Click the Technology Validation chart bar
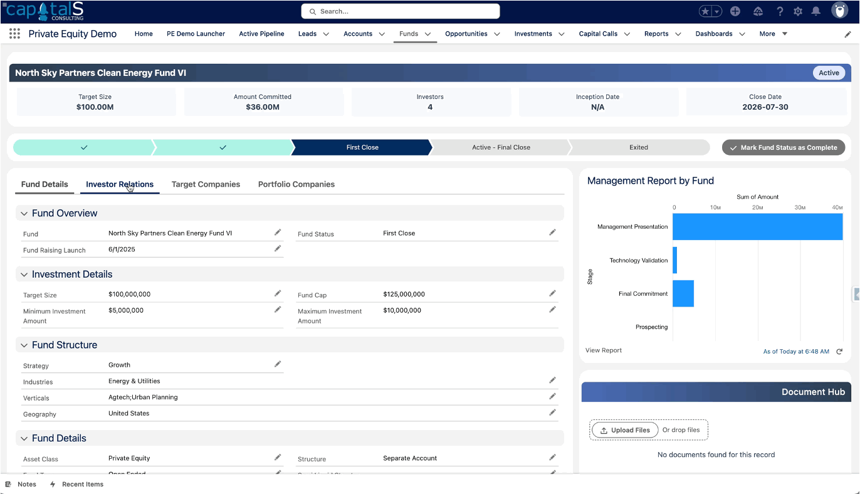 click(675, 260)
